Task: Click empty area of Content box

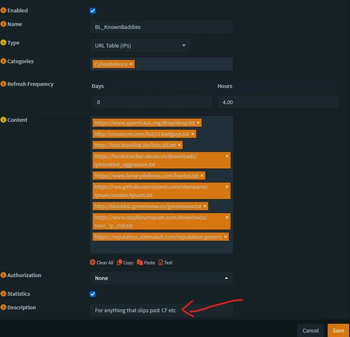Action: [x=162, y=247]
